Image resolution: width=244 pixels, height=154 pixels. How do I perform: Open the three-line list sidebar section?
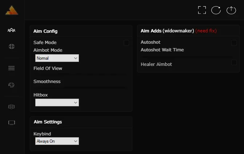[12, 68]
